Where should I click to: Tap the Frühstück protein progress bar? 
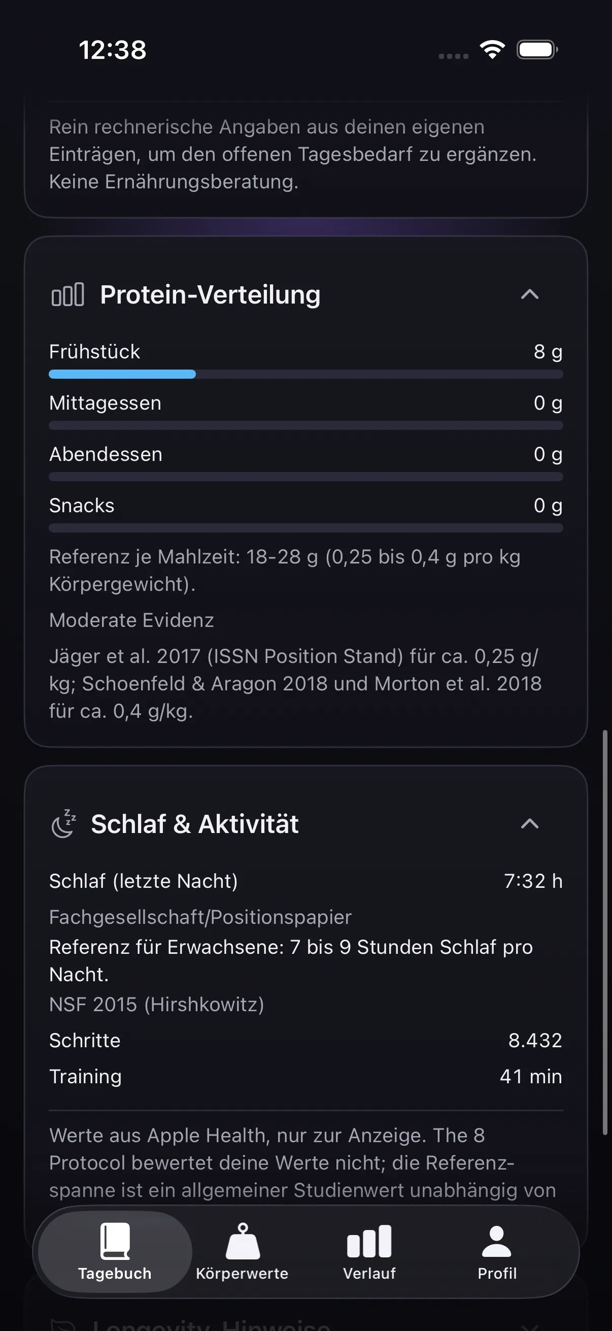[305, 374]
